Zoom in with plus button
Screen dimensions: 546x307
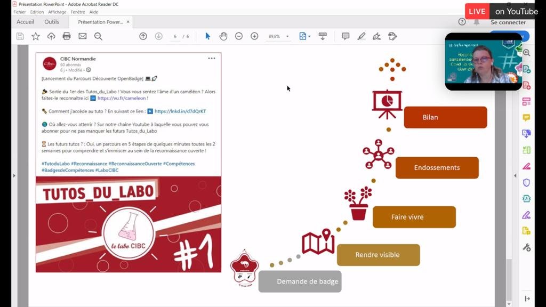254,36
